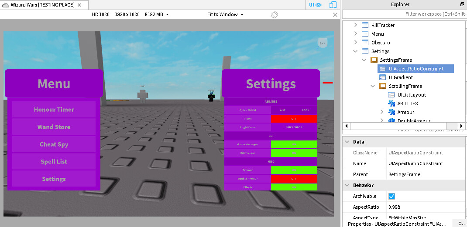
Task: Select ABILITIES in the Explorer tree
Action: (x=408, y=103)
